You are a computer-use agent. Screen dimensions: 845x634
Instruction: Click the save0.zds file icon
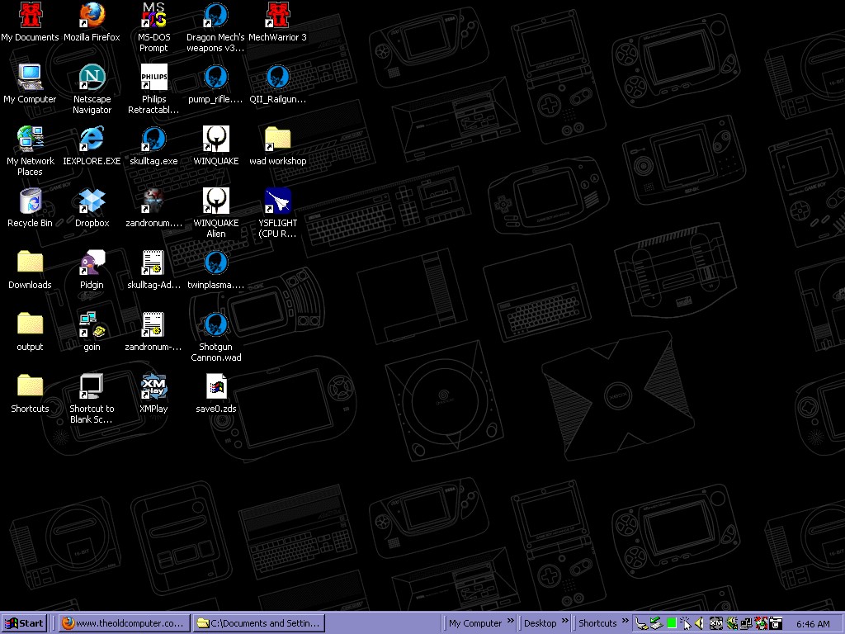coord(215,387)
